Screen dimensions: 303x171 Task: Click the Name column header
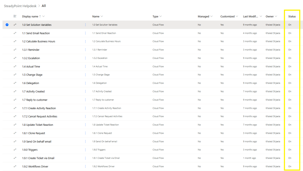coord(96,17)
